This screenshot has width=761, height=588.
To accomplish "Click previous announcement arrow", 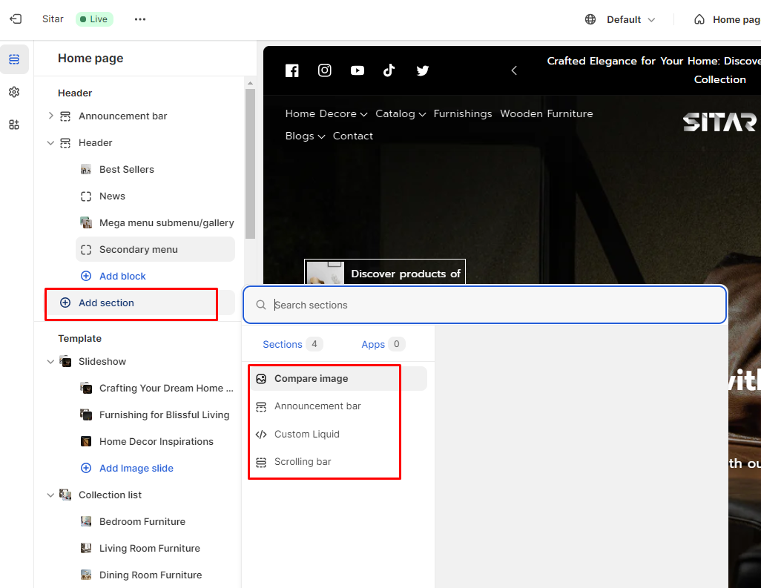I will (514, 70).
